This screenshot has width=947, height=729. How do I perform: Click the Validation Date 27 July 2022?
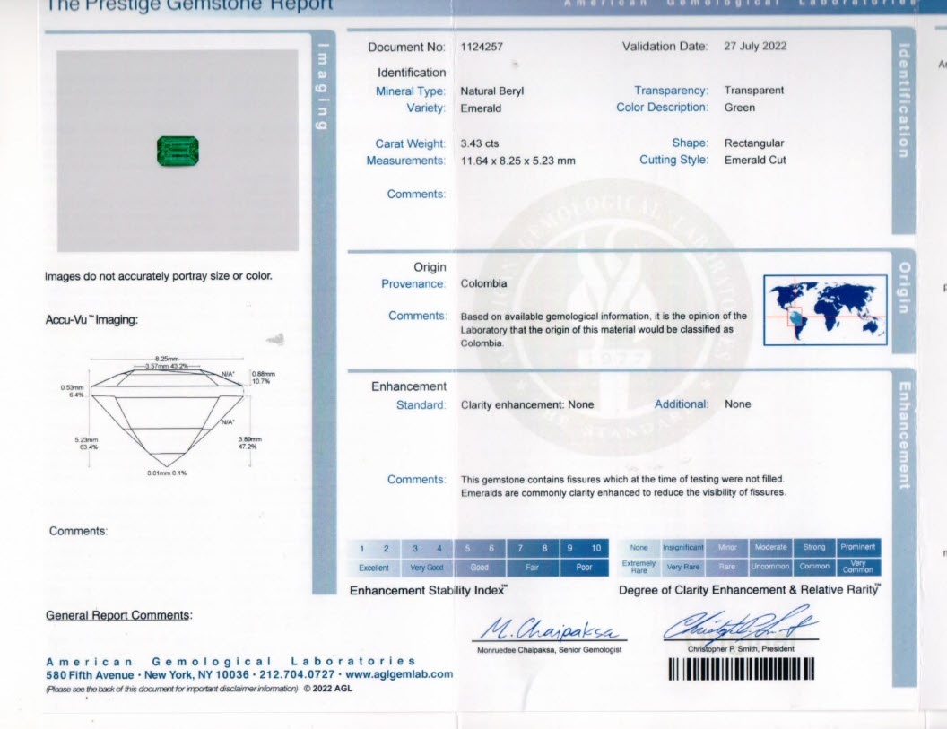(x=753, y=46)
